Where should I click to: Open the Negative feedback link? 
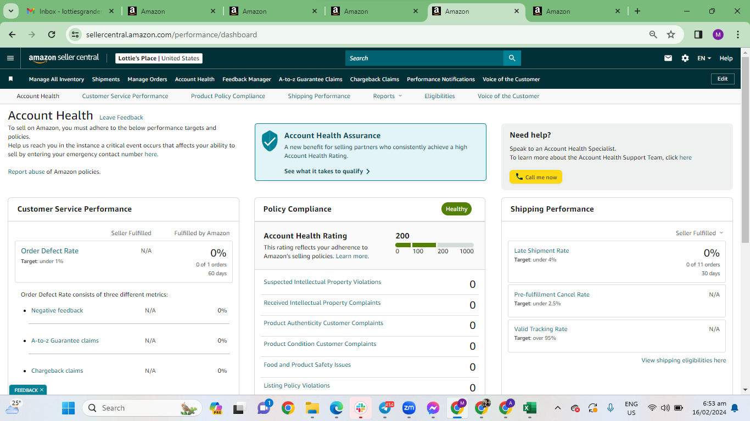(57, 310)
